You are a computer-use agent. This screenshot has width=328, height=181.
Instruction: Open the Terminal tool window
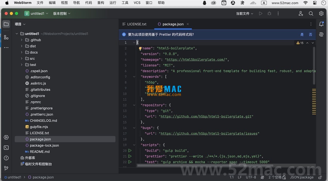coord(6,148)
